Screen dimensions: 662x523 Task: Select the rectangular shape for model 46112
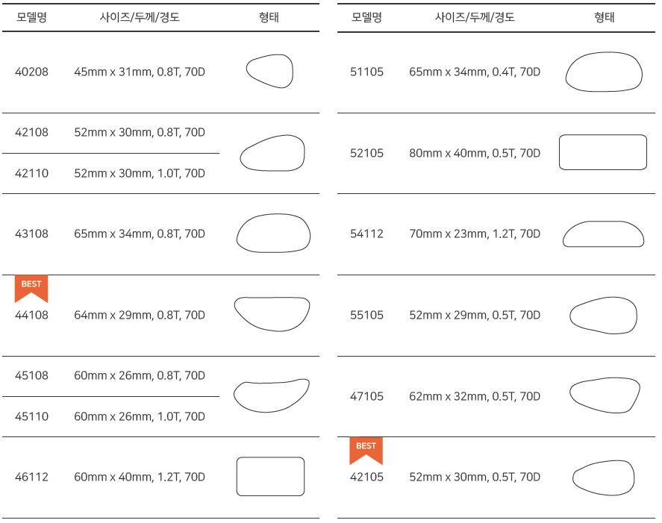(x=270, y=476)
